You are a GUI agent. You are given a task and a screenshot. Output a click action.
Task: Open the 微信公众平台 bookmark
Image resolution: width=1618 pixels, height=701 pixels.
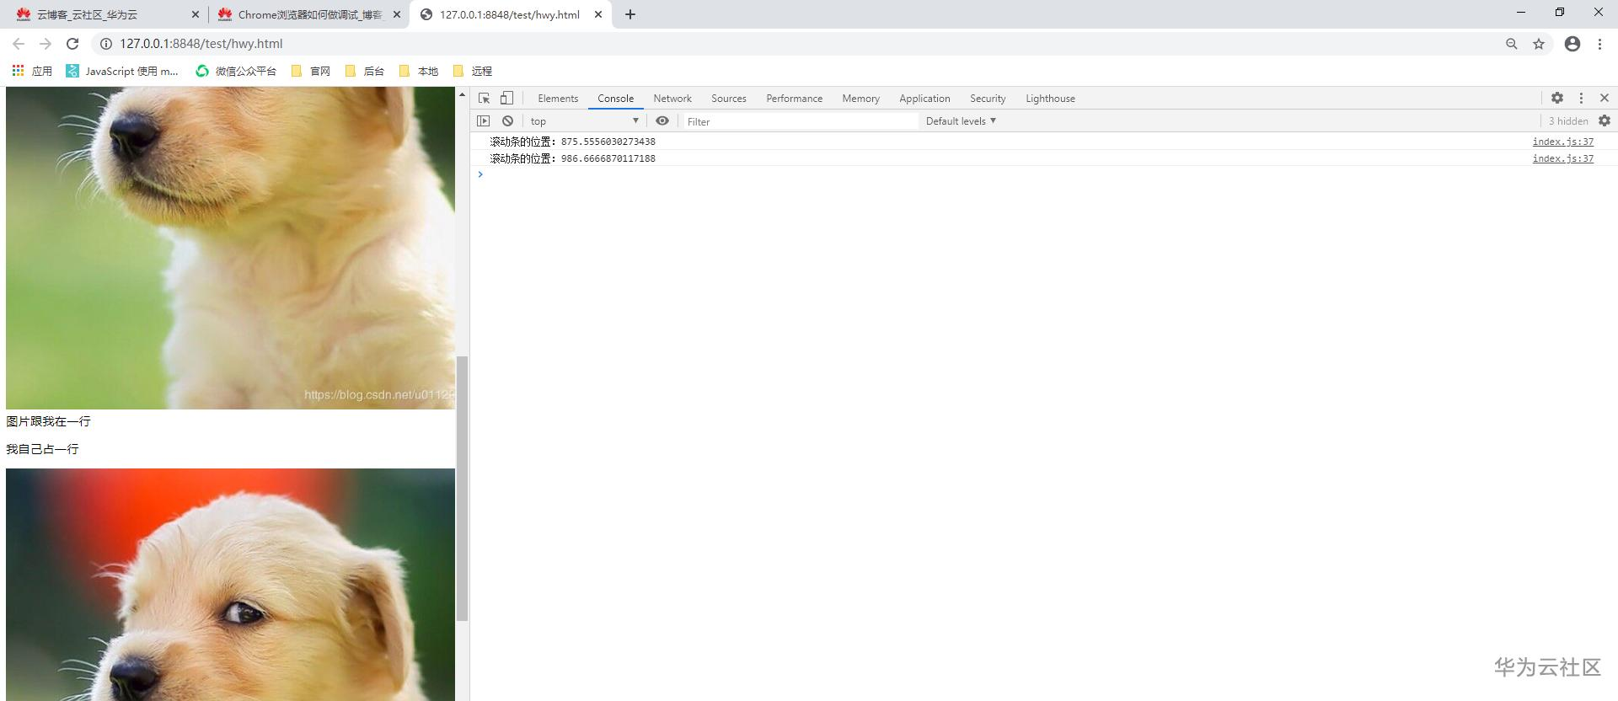click(236, 71)
